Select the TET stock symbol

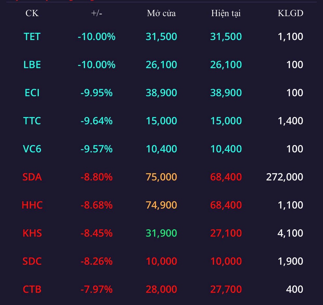pyautogui.click(x=32, y=37)
